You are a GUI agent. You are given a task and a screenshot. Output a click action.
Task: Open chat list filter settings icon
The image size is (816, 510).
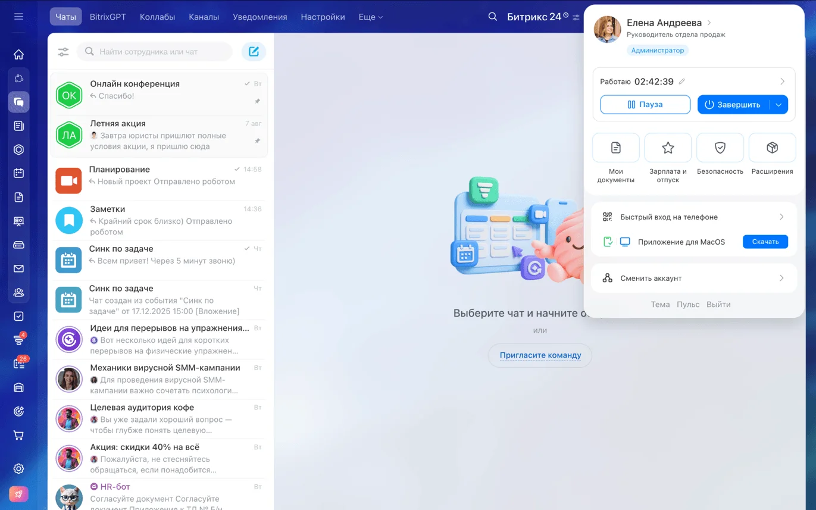click(x=63, y=52)
